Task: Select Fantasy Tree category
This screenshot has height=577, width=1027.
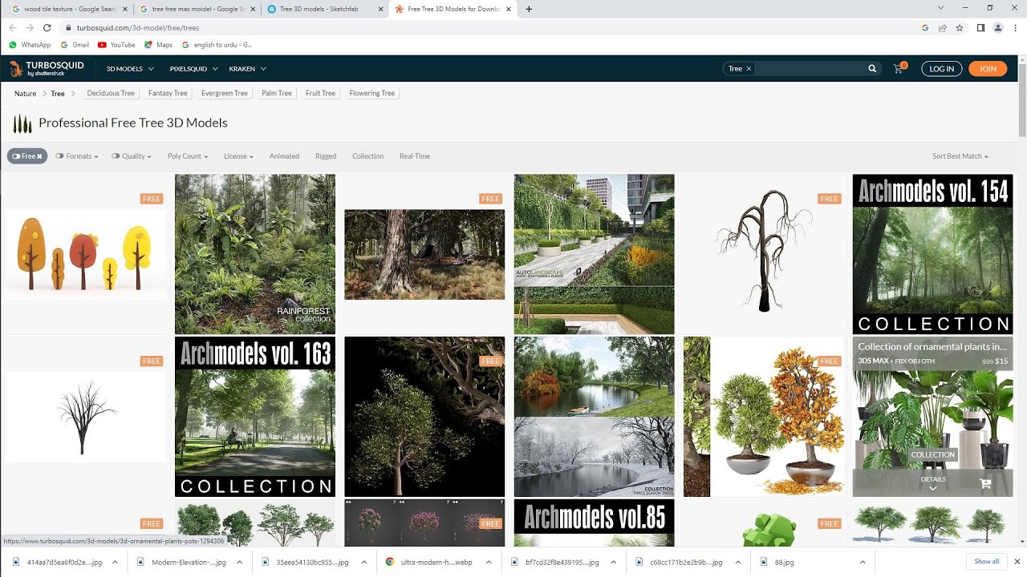Action: (168, 93)
